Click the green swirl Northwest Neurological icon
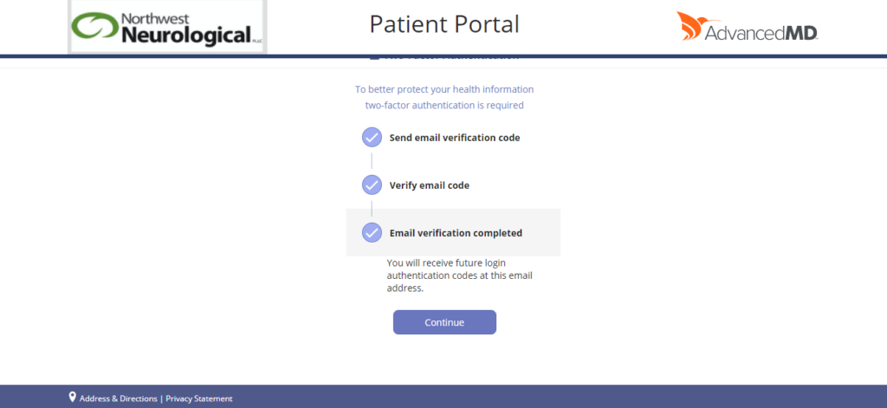The height and width of the screenshot is (408, 887). [x=95, y=26]
